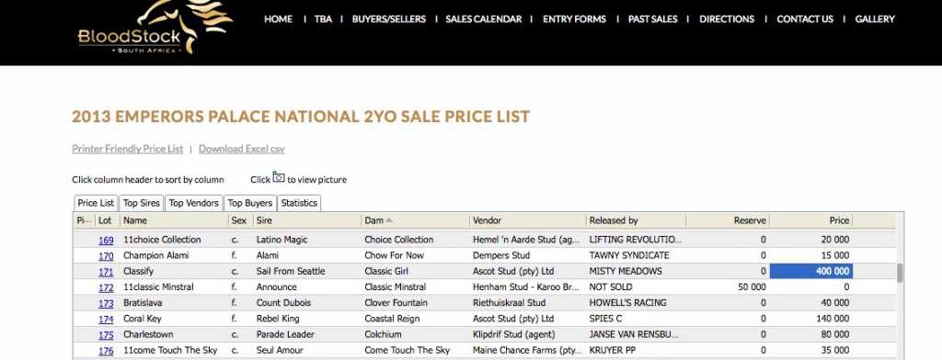Click the price list vertical scrollbar thumb
Screen dimensions: 942x360
click(900, 273)
